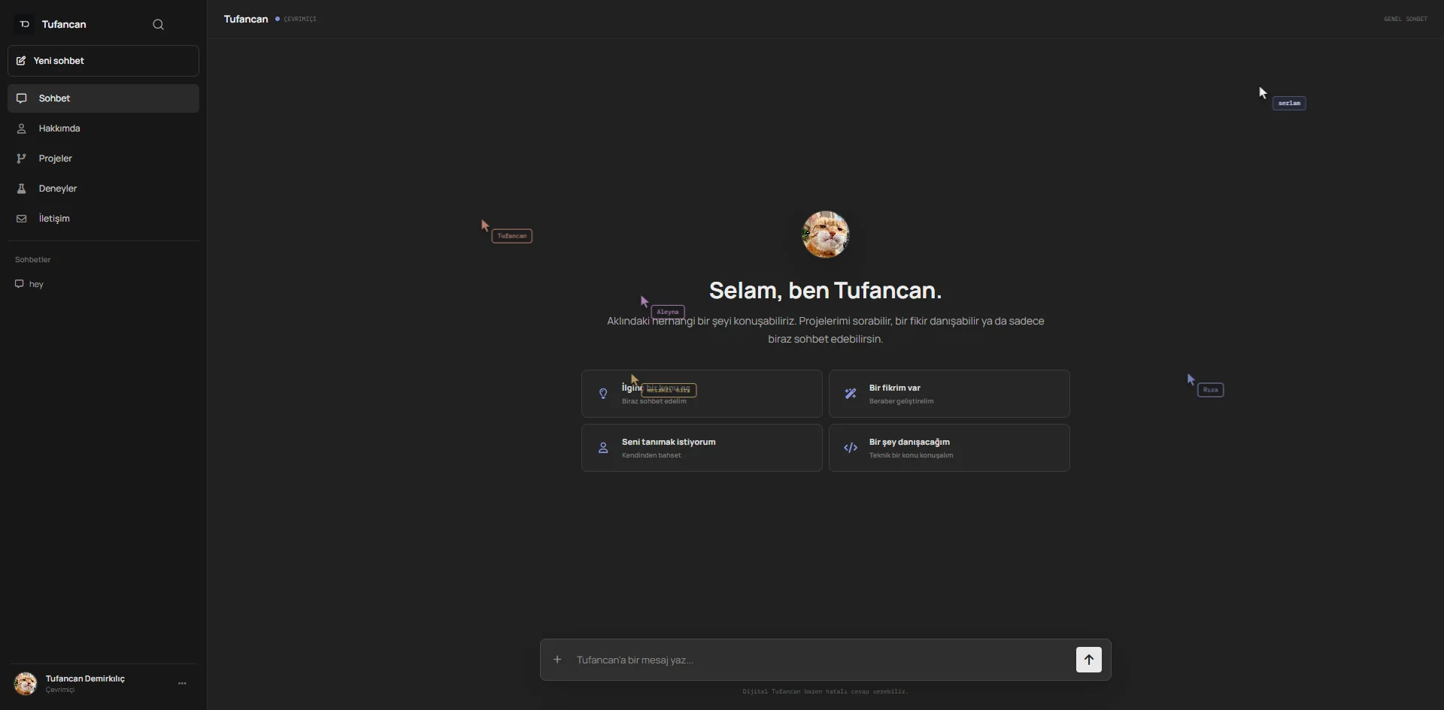Pick the 'Bir fikrim var' suggestion card

[949, 394]
